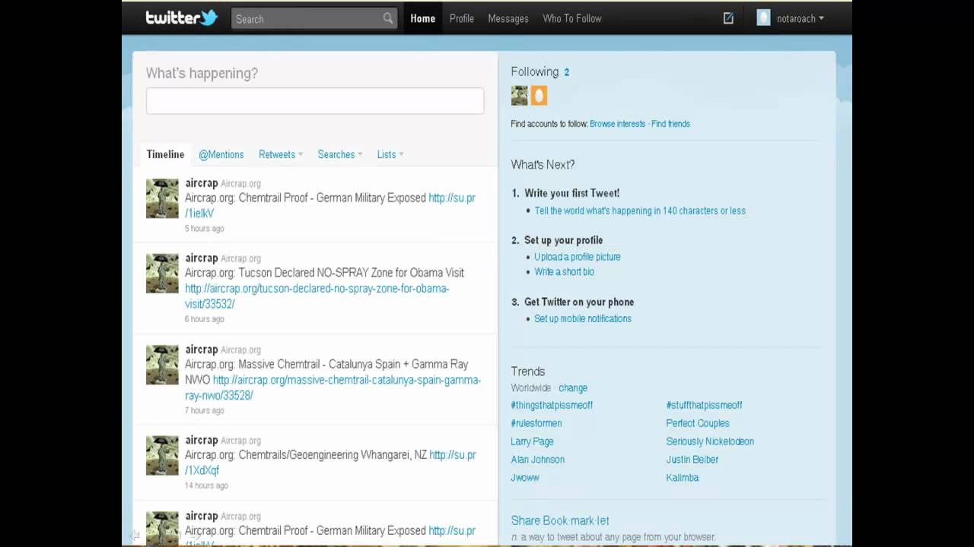Open Larry Page trend
Screen dimensions: 974x547
point(532,442)
